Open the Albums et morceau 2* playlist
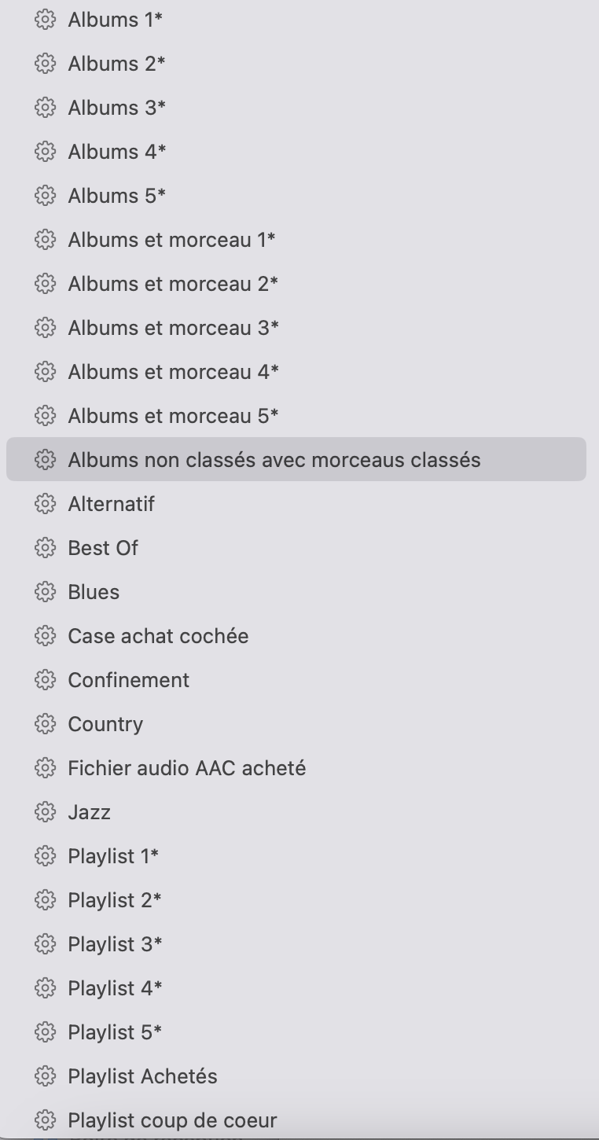599x1140 pixels. pos(173,284)
